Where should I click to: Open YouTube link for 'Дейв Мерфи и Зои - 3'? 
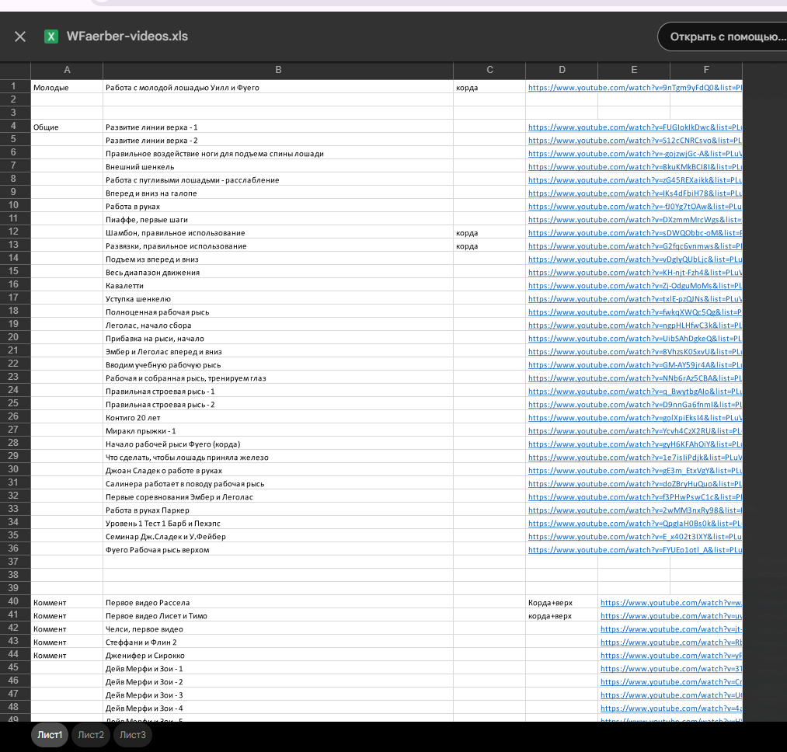point(671,695)
